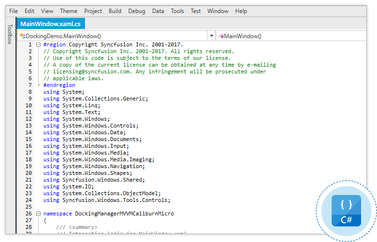Open the Edit menu

tap(29, 11)
